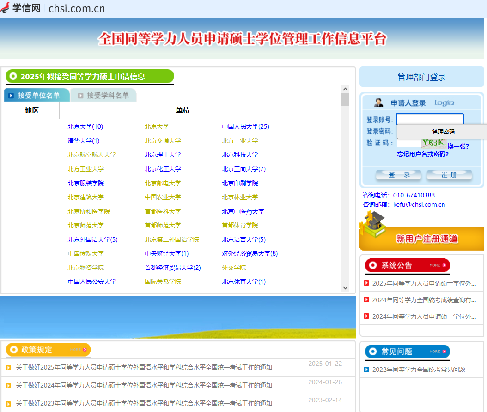The height and width of the screenshot is (412, 487).
Task: Click MORE in 政策规定 header
Action: 78,350
